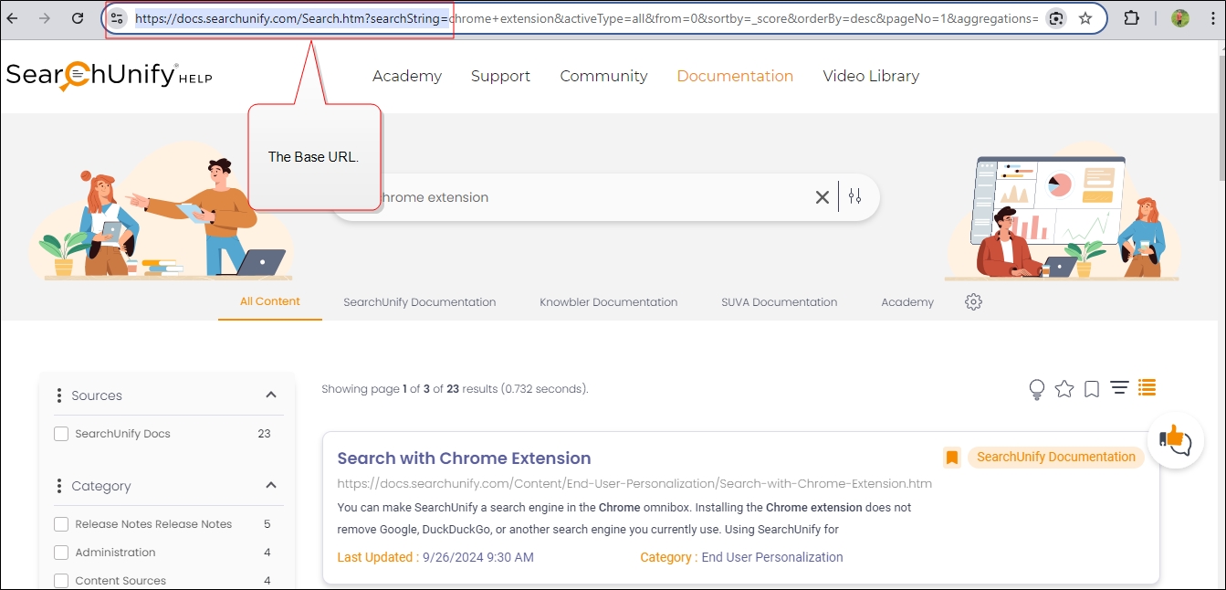
Task: Open the Academy navigation menu item
Action: [406, 77]
